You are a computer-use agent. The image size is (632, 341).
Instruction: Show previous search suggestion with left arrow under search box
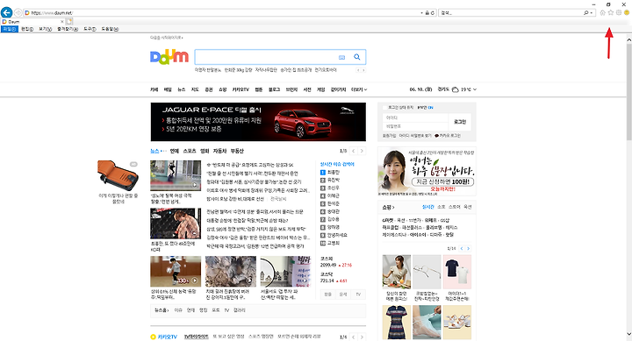(x=358, y=70)
